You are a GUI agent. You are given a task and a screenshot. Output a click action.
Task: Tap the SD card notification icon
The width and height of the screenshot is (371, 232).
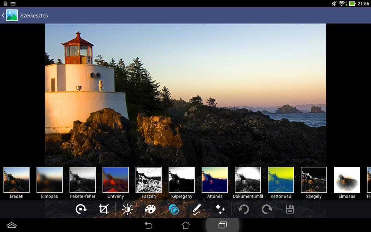[x=5, y=4]
